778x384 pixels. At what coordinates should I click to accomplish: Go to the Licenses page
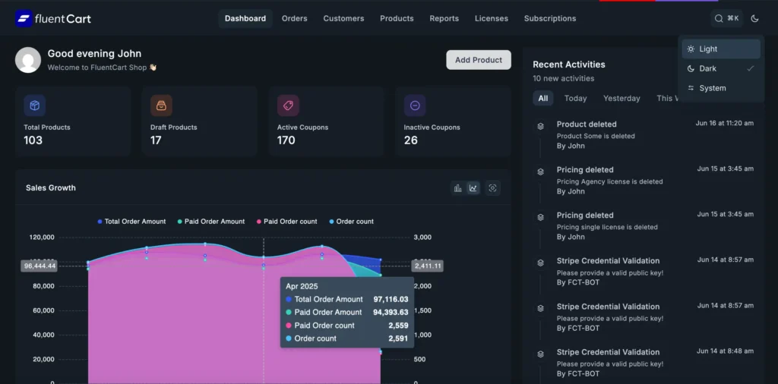[492, 18]
